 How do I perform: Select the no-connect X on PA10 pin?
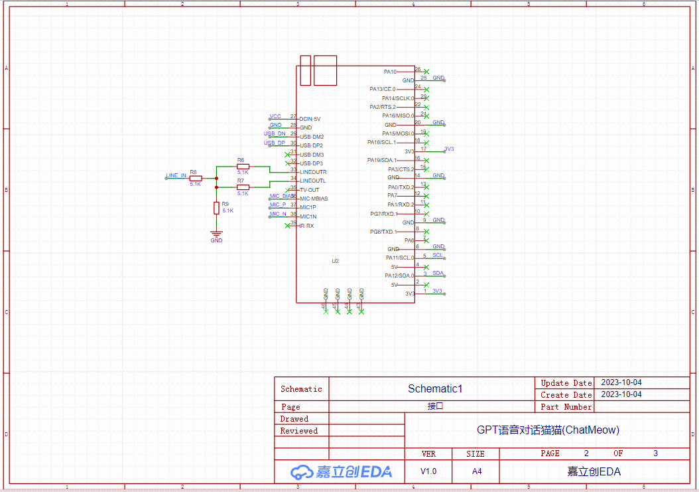click(x=426, y=72)
